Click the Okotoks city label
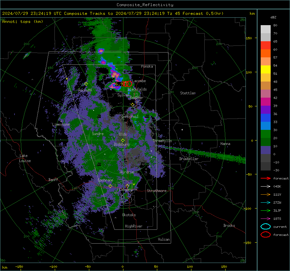Image resolution: width=290 pixels, height=271 pixels. [x=129, y=215]
